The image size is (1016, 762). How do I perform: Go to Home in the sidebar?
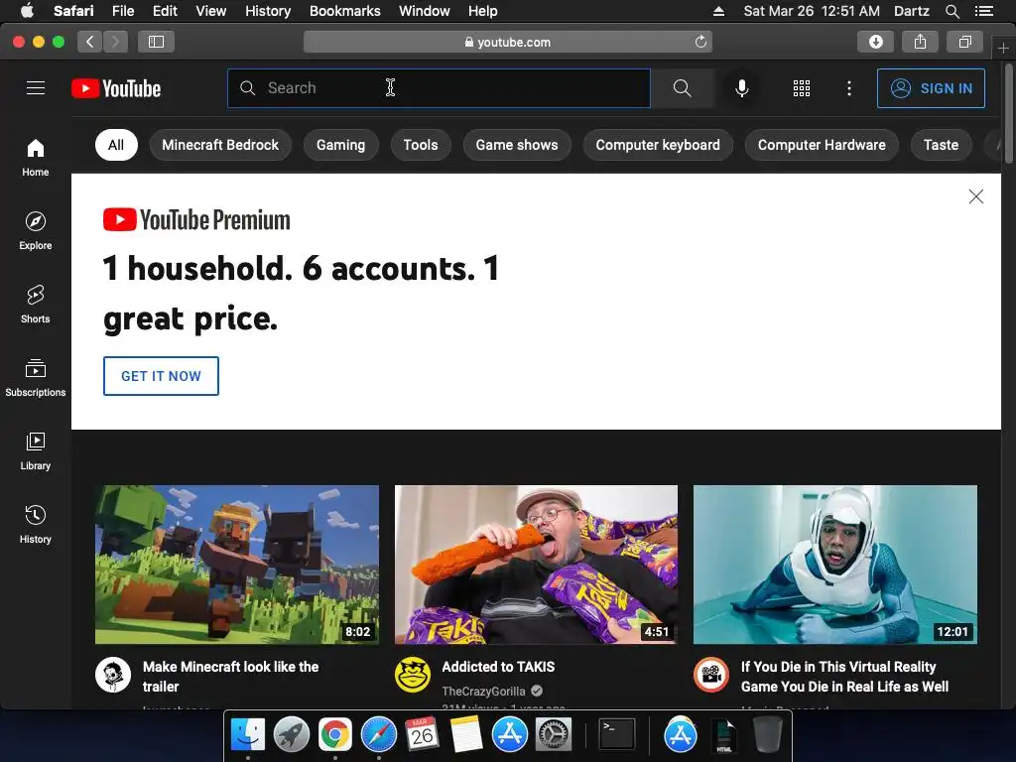click(36, 158)
